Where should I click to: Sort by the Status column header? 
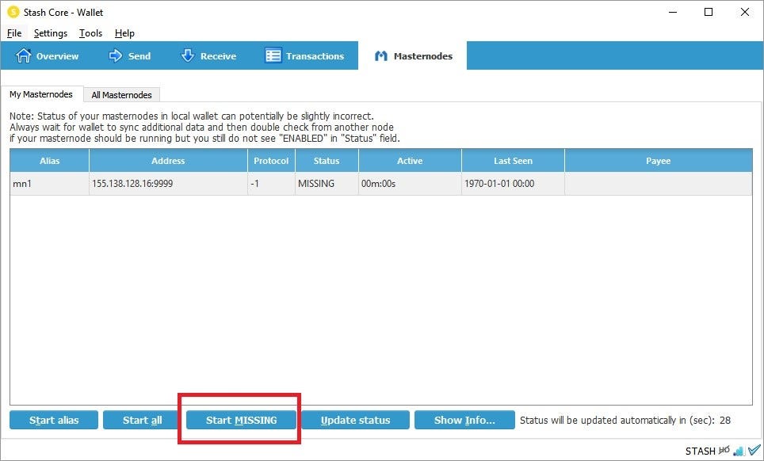coord(327,161)
